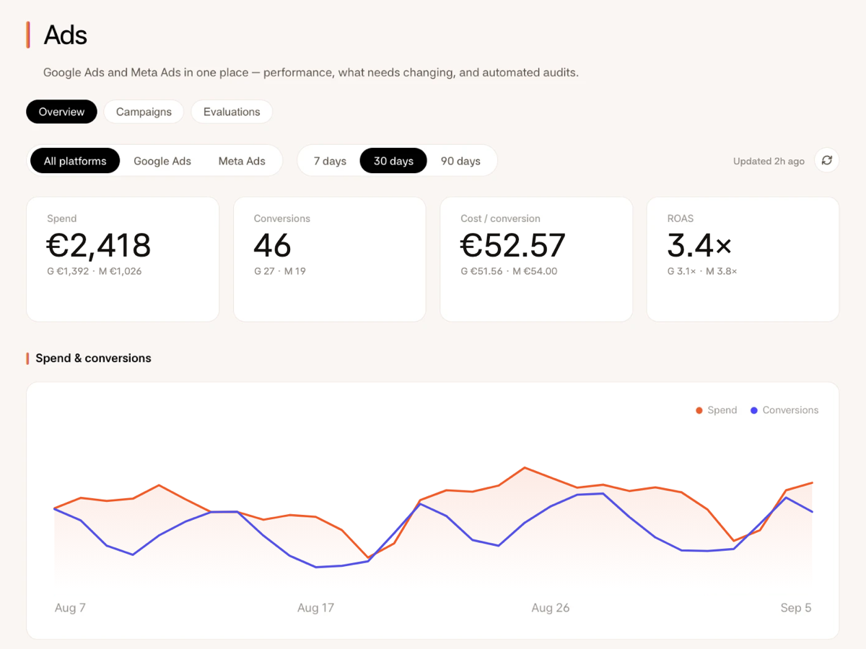Click the Spend €2,418 value
Screen dimensions: 866x649
pyautogui.click(x=99, y=245)
